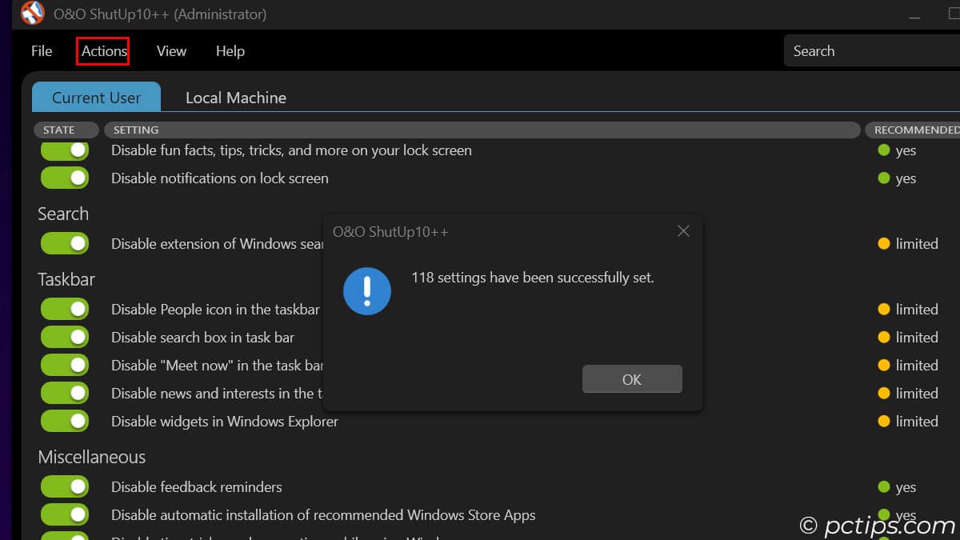Toggle Disable "Meet now" in the task bar
The width and height of the screenshot is (960, 540).
click(x=65, y=366)
